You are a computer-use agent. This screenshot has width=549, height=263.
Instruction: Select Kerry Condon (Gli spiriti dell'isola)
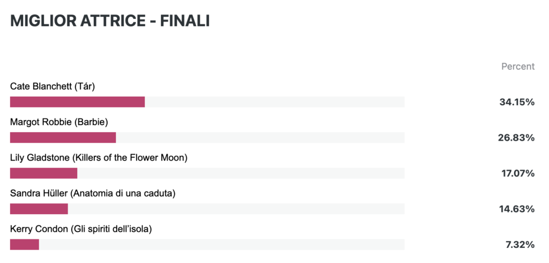81,230
